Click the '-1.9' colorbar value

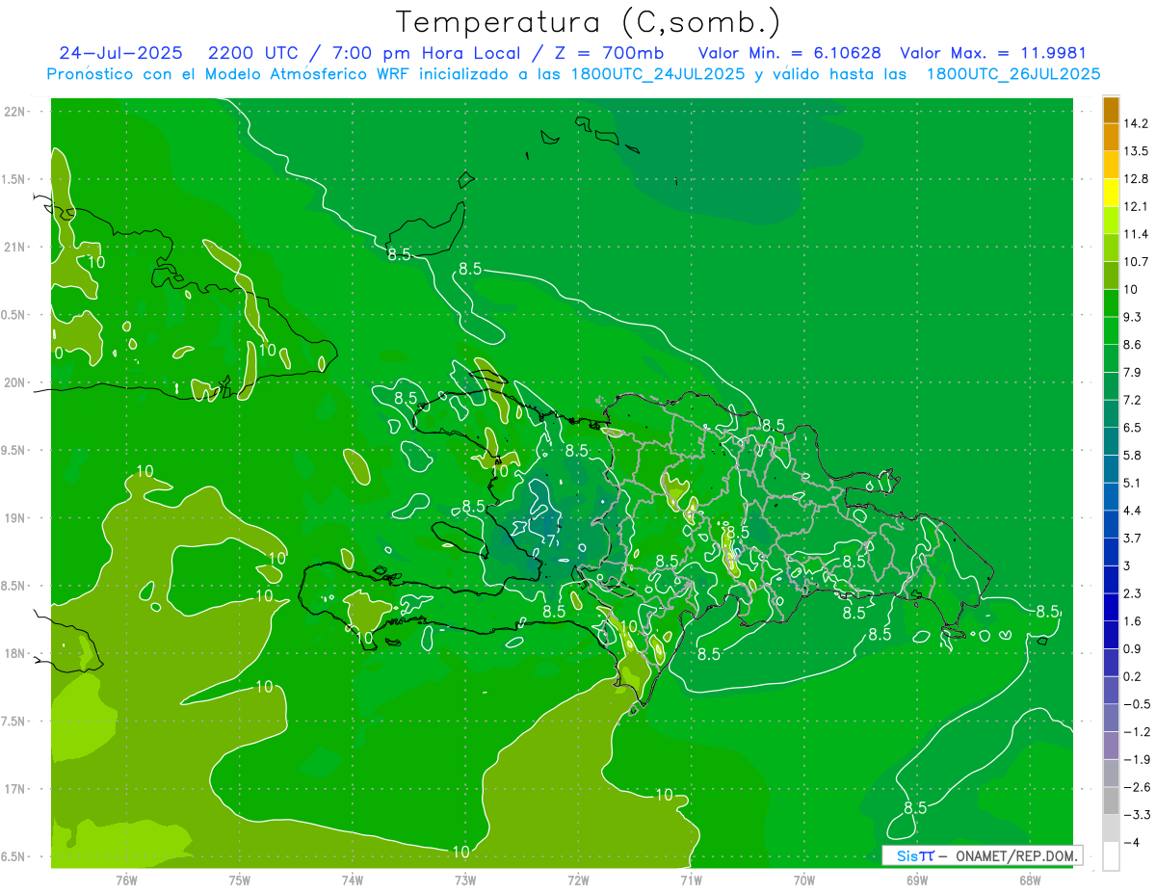pyautogui.click(x=1136, y=759)
